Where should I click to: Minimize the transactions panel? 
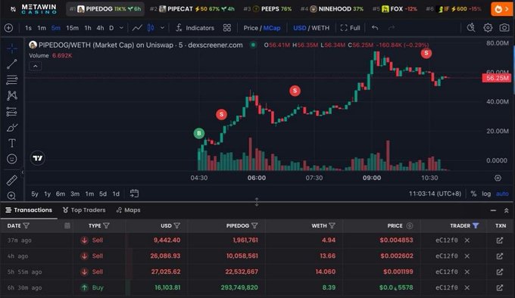493,210
